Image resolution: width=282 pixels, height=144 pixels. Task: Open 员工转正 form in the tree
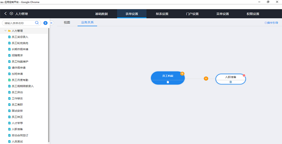pos(17,117)
